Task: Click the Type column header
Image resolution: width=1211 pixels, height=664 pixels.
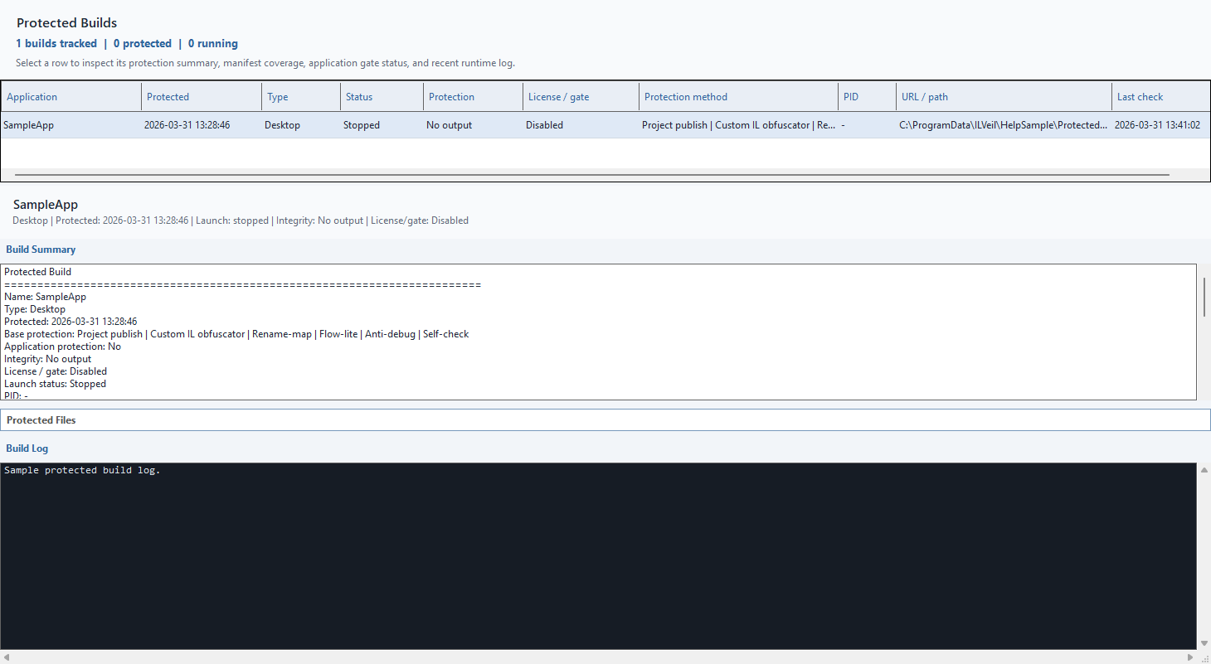Action: tap(278, 97)
